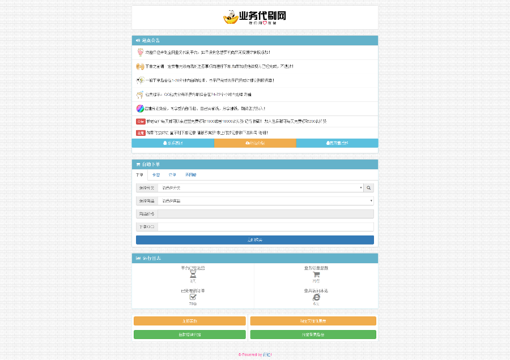The width and height of the screenshot is (510, 360).
Task: Click the IE browser icon under 您共访问本站
Action: point(316,297)
